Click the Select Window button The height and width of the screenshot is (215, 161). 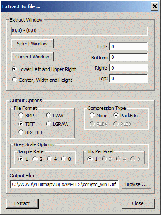[x=32, y=44]
